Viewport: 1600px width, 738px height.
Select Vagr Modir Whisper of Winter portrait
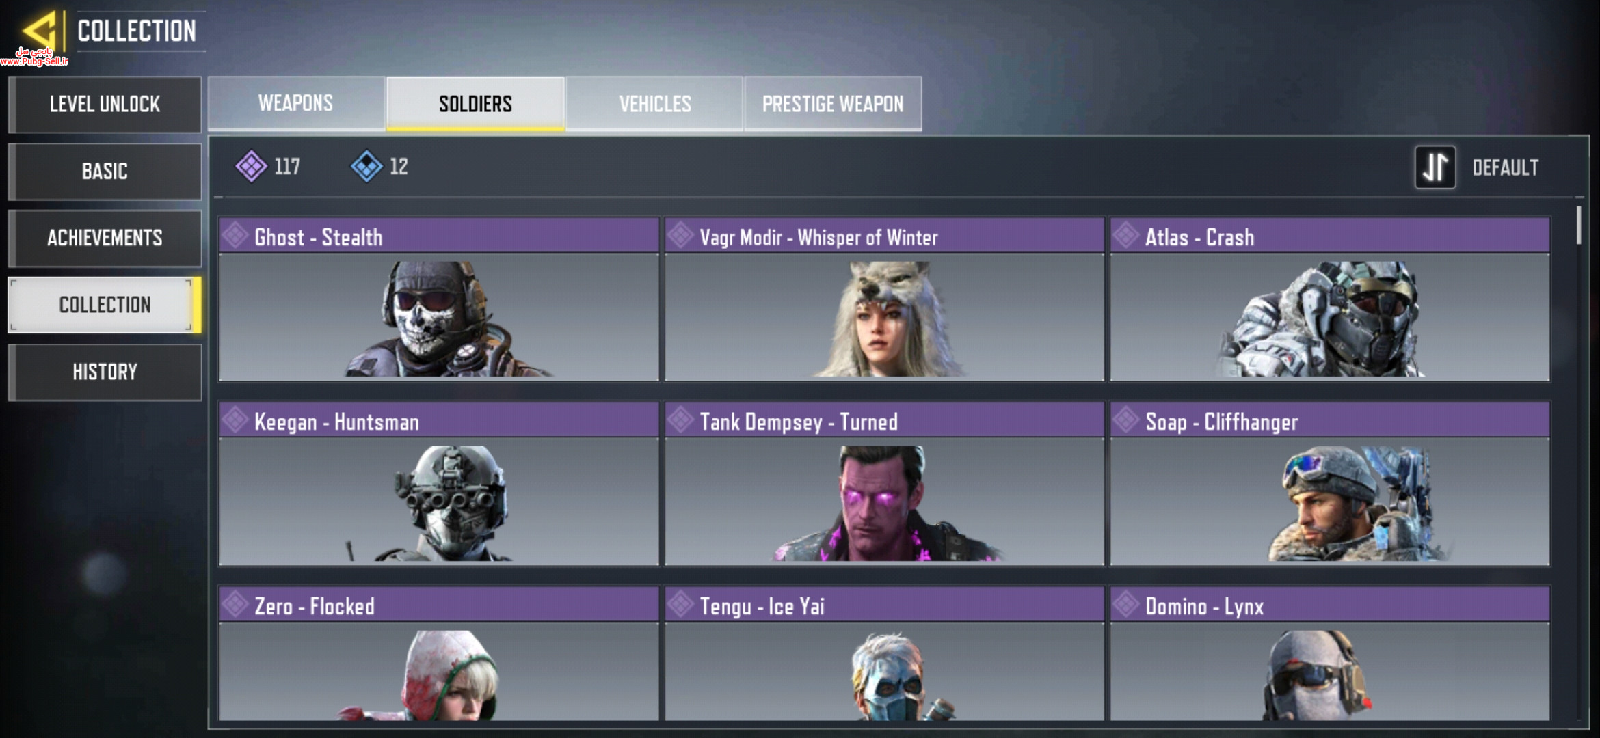click(885, 317)
